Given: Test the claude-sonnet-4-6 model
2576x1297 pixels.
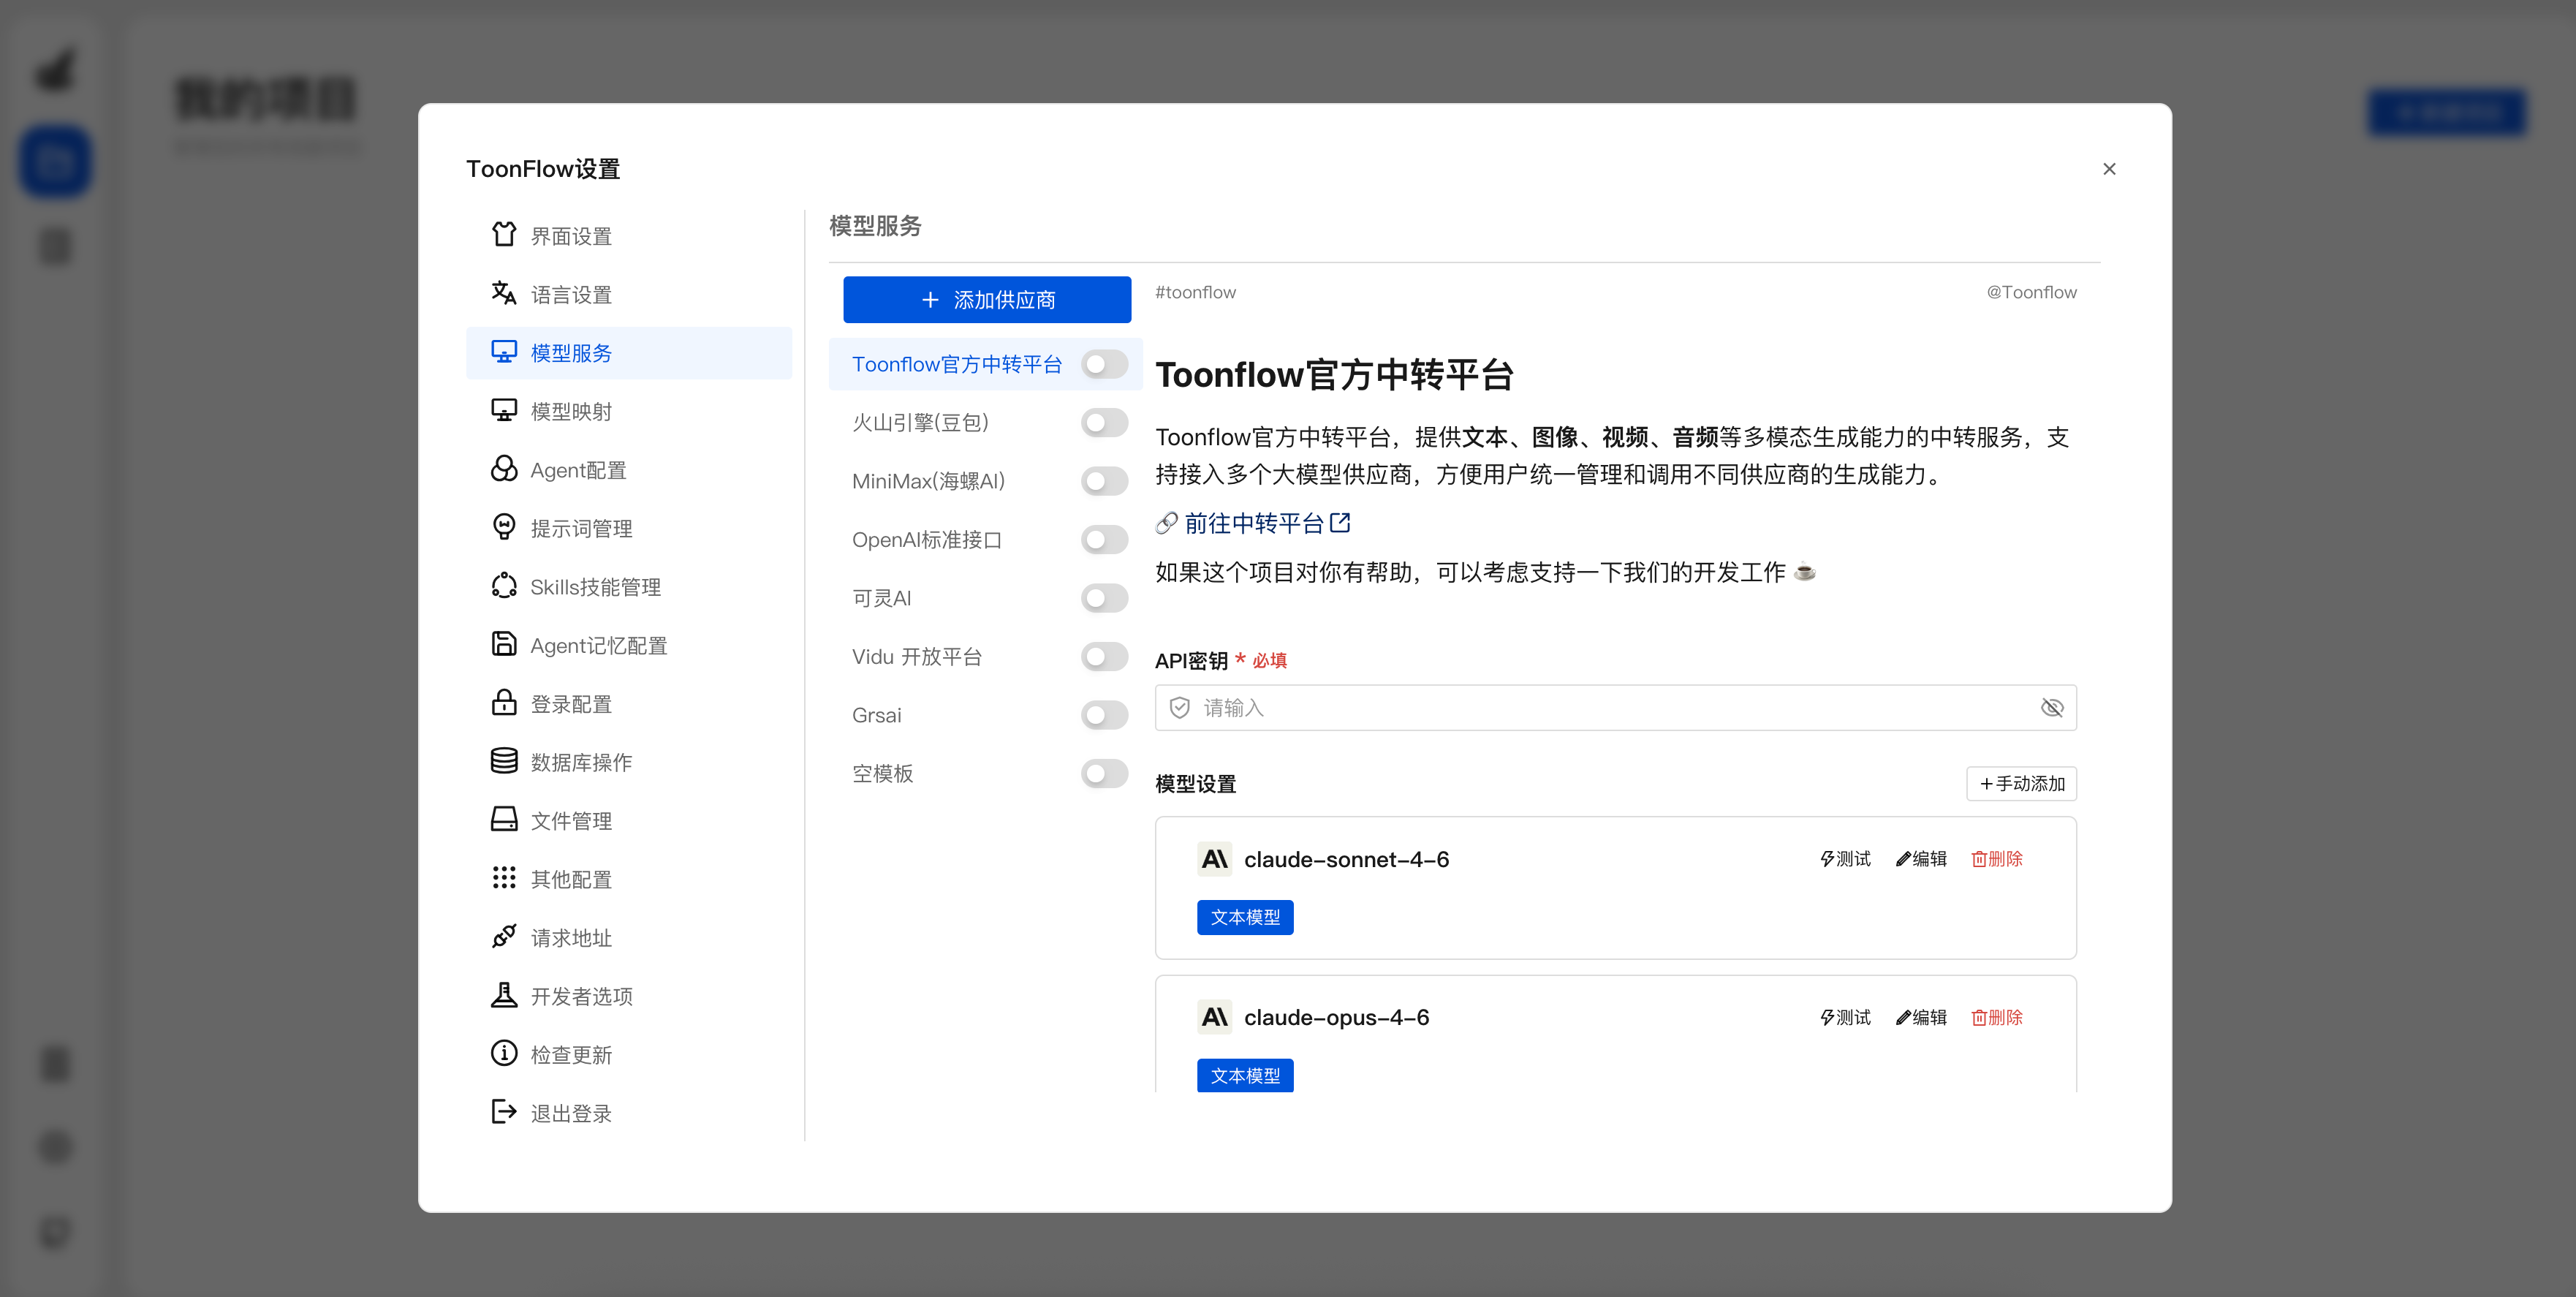Looking at the screenshot, I should (1845, 859).
